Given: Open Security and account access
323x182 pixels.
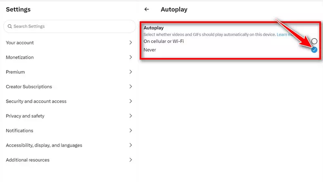Looking at the screenshot, I should (69, 101).
